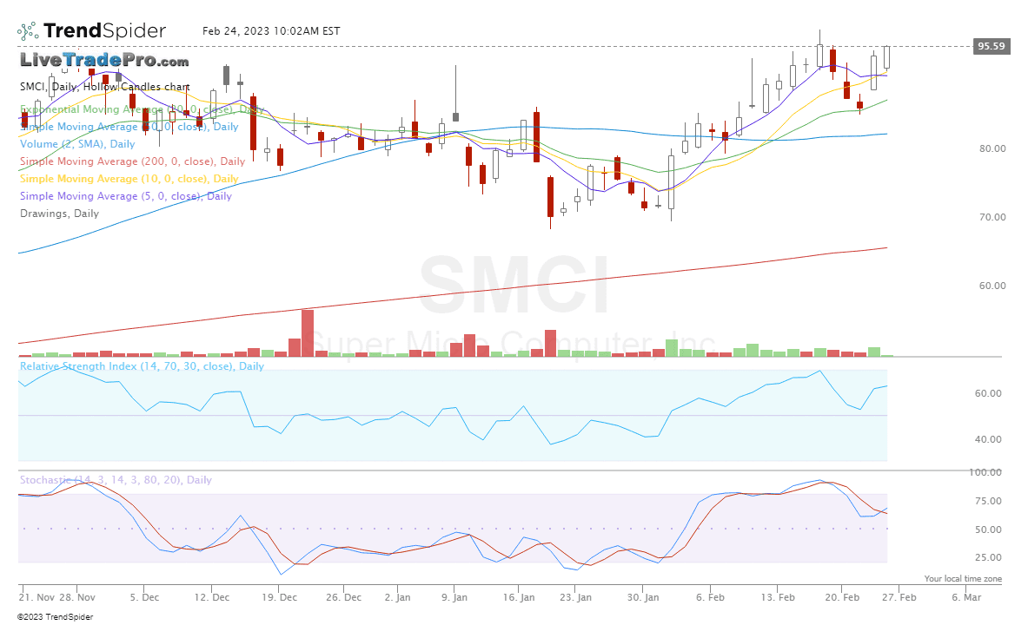The height and width of the screenshot is (625, 1028).
Task: Open the Volume (2, SMA) indicator settings
Action: [x=76, y=143]
